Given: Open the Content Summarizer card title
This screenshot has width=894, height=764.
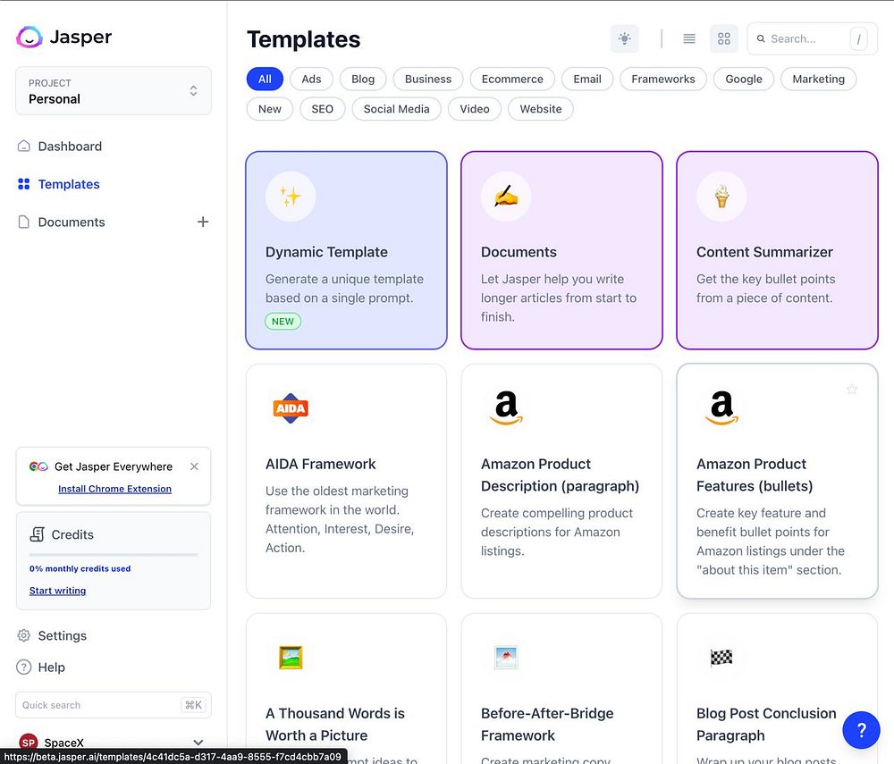Looking at the screenshot, I should point(764,252).
